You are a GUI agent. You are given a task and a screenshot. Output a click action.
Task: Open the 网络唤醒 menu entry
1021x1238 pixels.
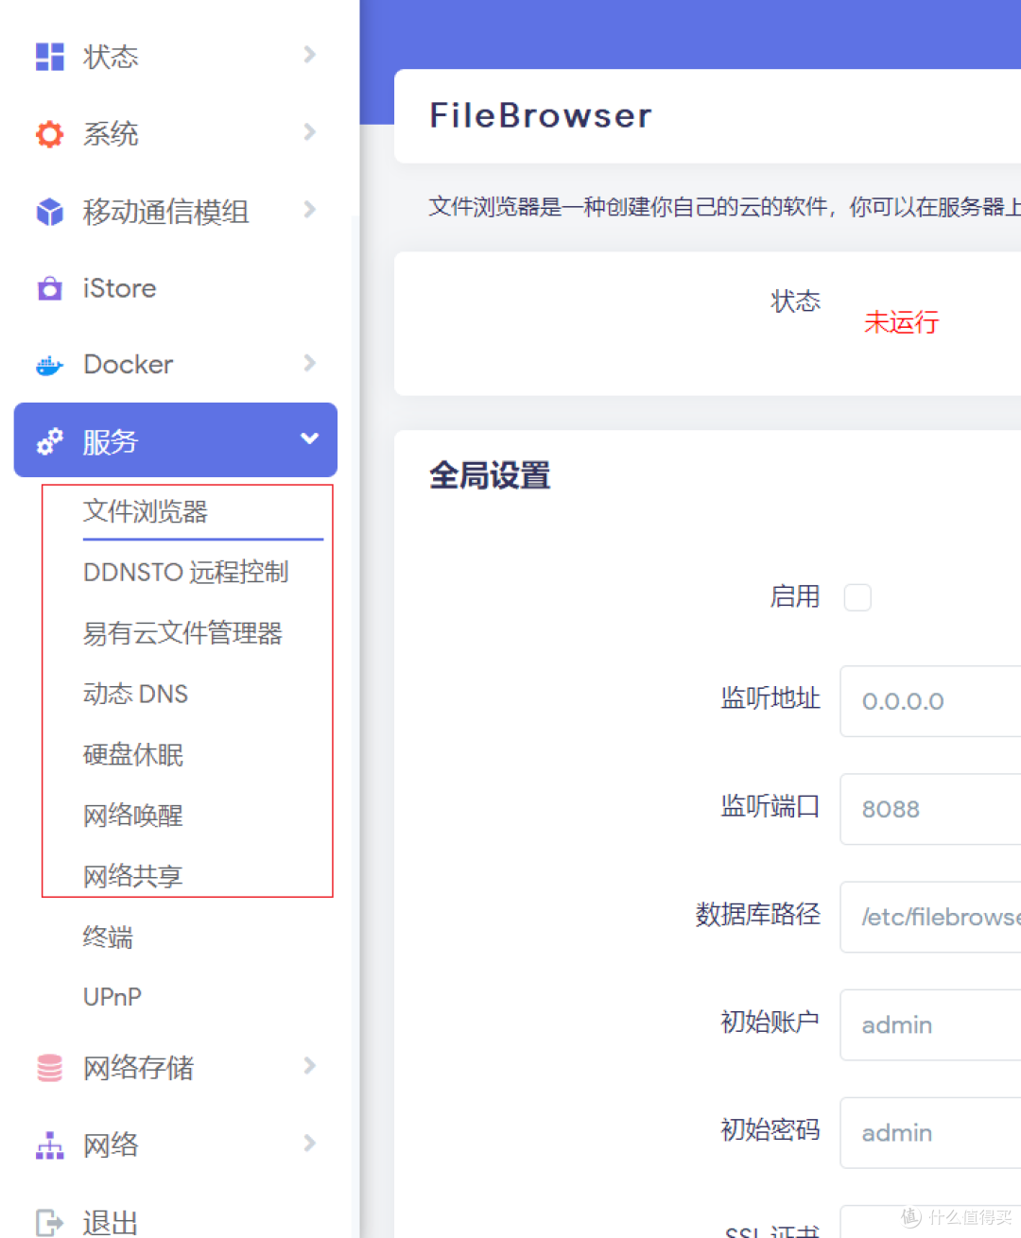[x=133, y=816]
